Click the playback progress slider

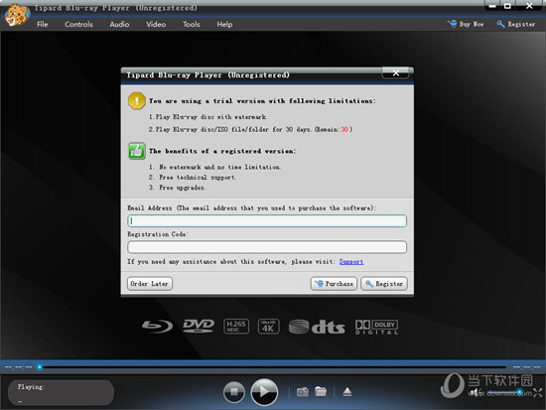tap(273, 366)
